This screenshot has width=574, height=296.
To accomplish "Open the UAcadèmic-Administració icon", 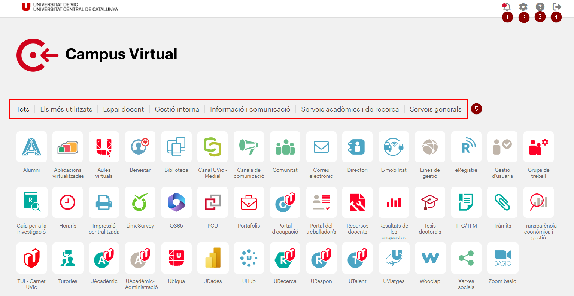I will (x=140, y=258).
